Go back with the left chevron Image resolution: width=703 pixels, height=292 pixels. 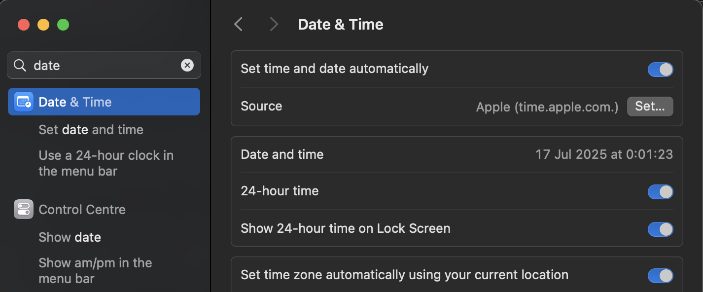coord(239,24)
